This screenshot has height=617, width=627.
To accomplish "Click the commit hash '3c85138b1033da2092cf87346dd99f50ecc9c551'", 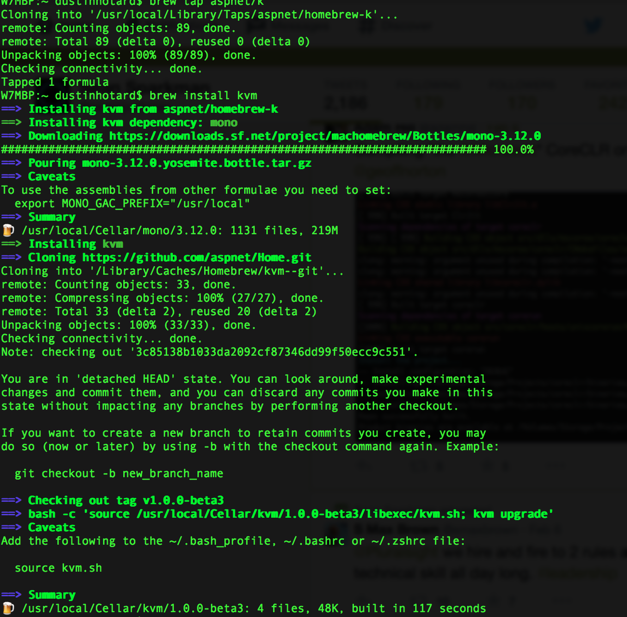I will click(271, 352).
